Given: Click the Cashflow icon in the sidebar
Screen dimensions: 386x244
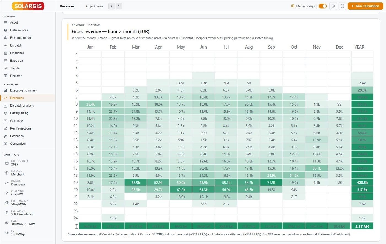Looking at the screenshot, I should pos(6,121).
